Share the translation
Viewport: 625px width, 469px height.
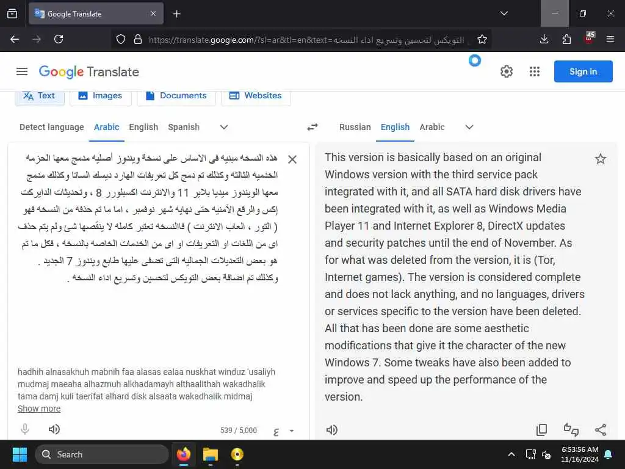pos(601,429)
